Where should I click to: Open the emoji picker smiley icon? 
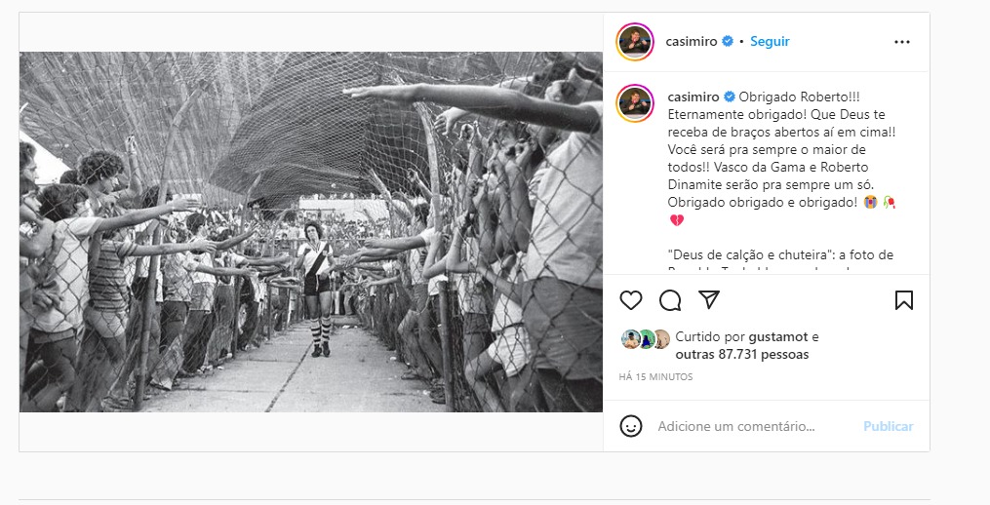[631, 426]
